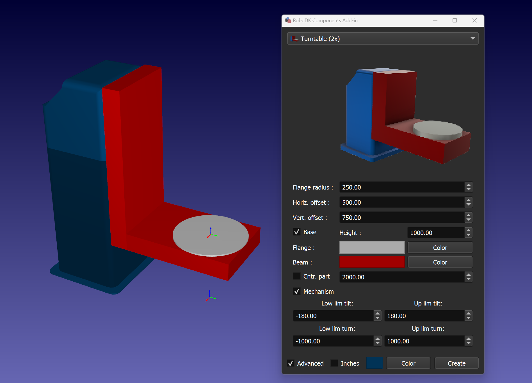Click the Color button next to Beam

[x=440, y=262]
